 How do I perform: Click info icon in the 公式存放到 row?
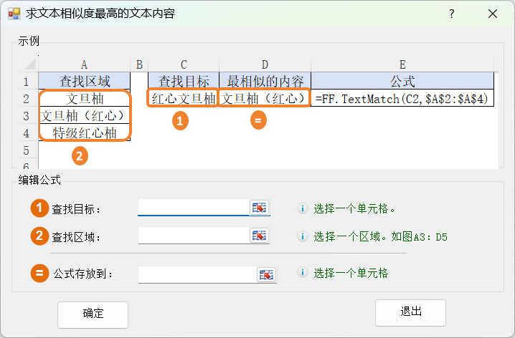(x=302, y=273)
